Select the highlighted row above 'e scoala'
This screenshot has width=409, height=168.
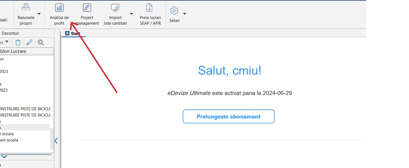tap(25, 127)
